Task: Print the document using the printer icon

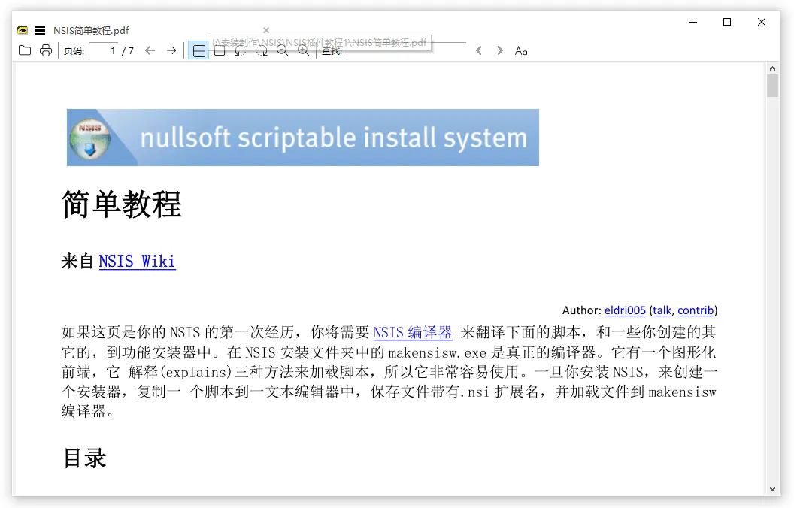Action: click(x=46, y=50)
